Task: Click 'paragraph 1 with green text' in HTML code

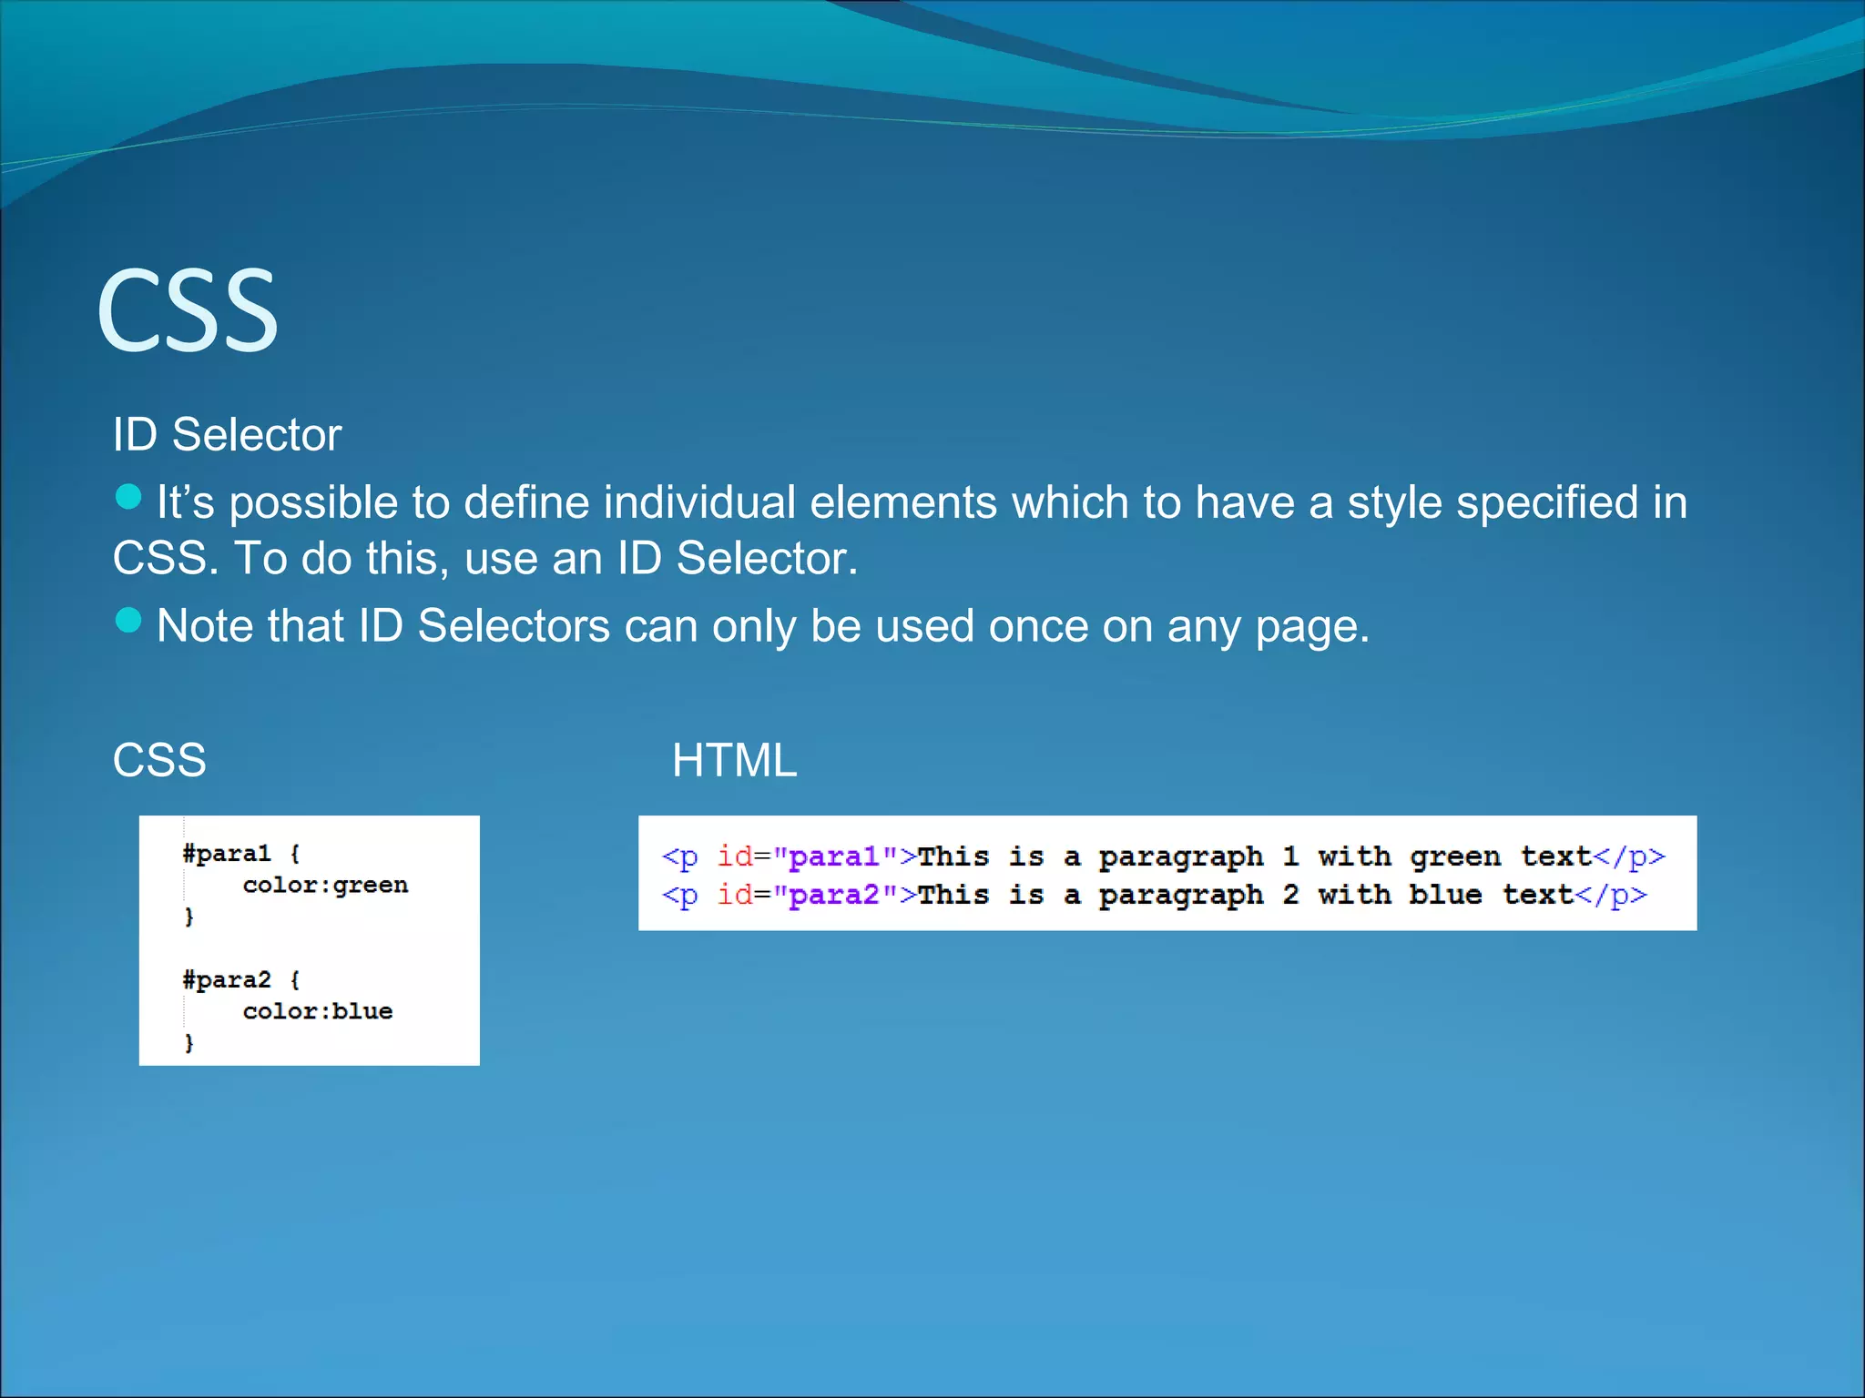Action: pos(1344,856)
